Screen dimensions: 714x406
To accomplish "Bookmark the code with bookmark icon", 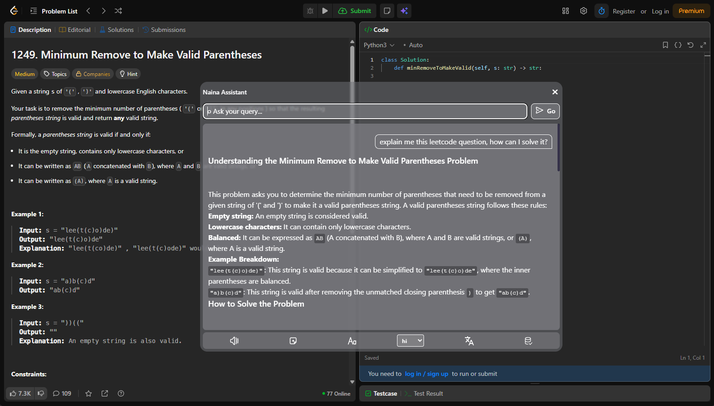I will point(665,45).
